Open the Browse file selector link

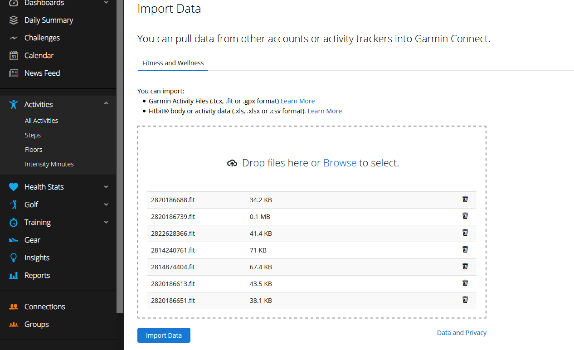pyautogui.click(x=340, y=163)
